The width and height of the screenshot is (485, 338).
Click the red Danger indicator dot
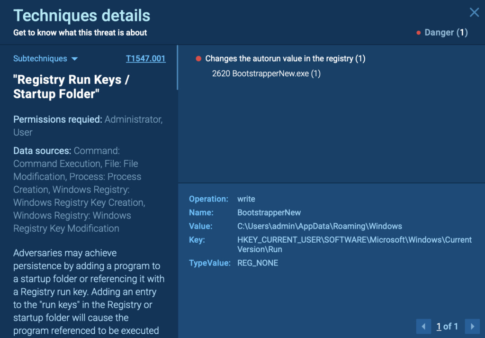point(419,33)
